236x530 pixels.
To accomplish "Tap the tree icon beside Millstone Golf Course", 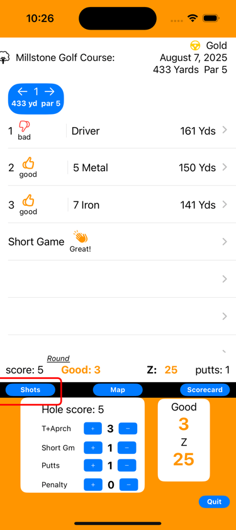I will pos(4,57).
